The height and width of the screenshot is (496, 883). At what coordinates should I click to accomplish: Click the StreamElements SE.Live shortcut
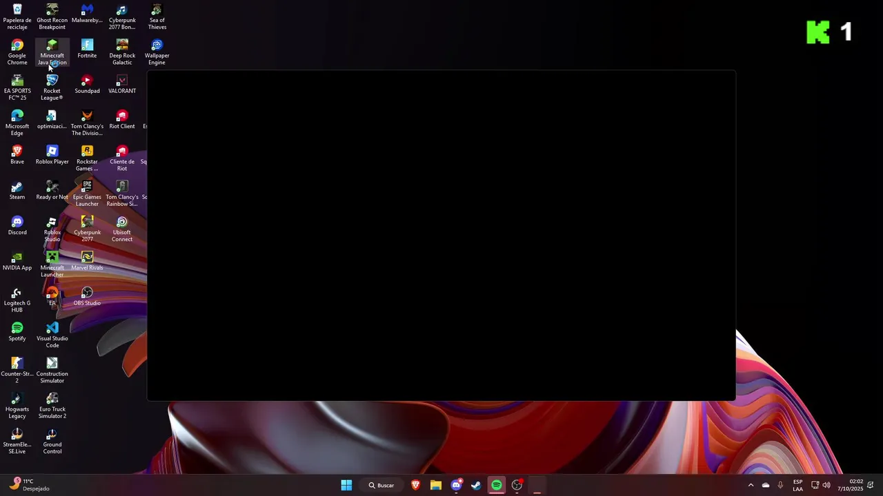tap(17, 442)
